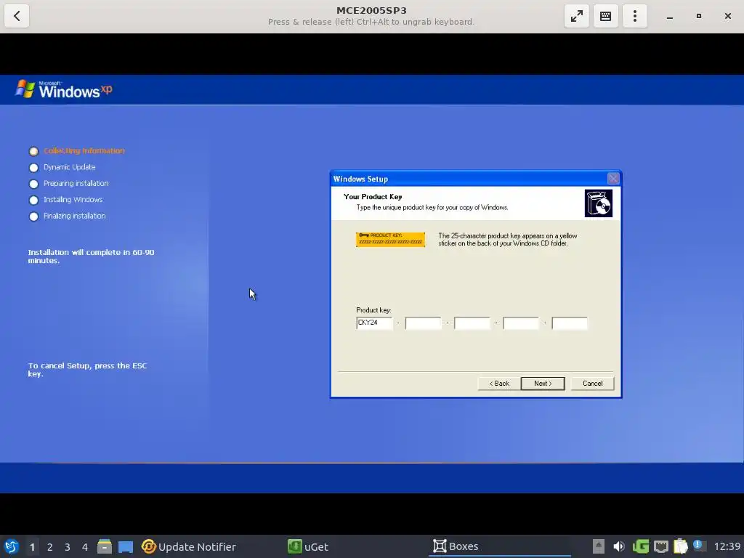The image size is (744, 558).
Task: Click the Windows XP logo
Action: (64, 89)
